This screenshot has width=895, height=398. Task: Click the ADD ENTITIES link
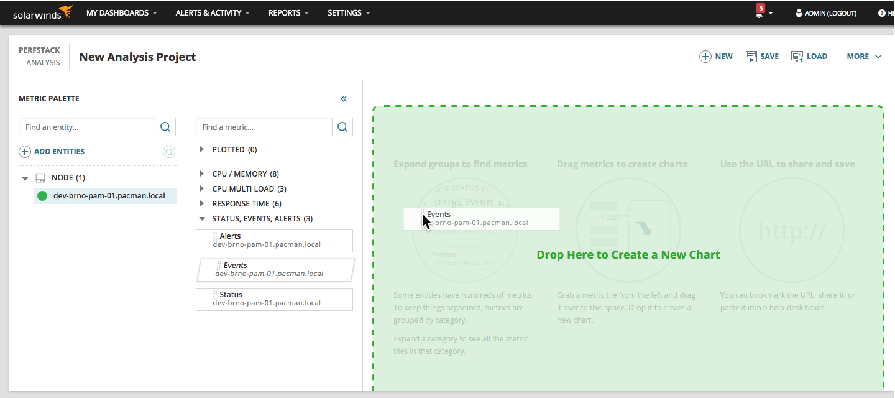59,152
